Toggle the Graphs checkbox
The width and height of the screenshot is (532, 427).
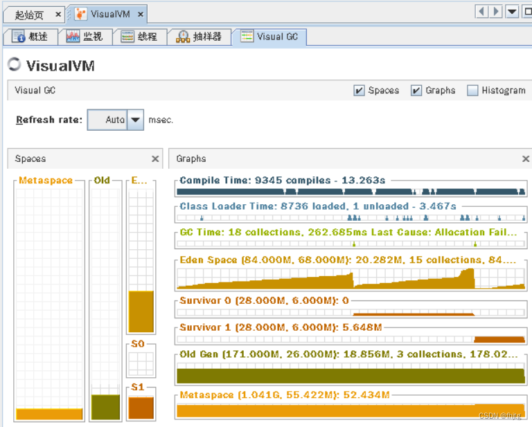[x=416, y=91]
